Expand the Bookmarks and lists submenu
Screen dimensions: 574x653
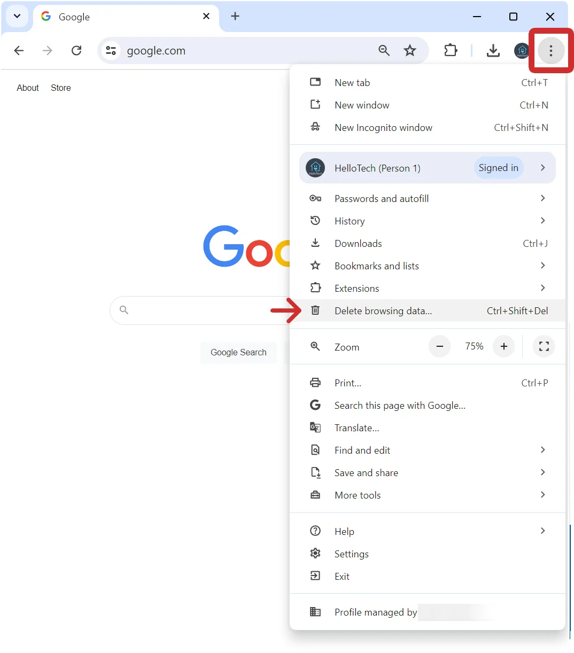(376, 266)
